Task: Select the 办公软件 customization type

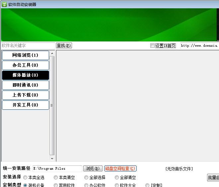Action: 86,185
